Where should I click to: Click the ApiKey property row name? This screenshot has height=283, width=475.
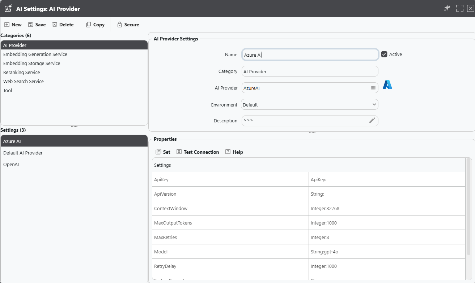(230, 179)
